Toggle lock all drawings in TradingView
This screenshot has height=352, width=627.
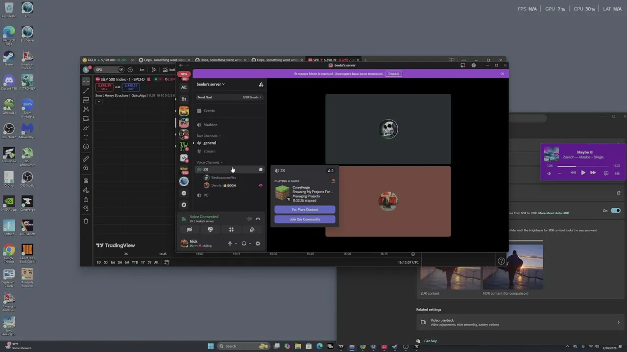[x=86, y=199]
